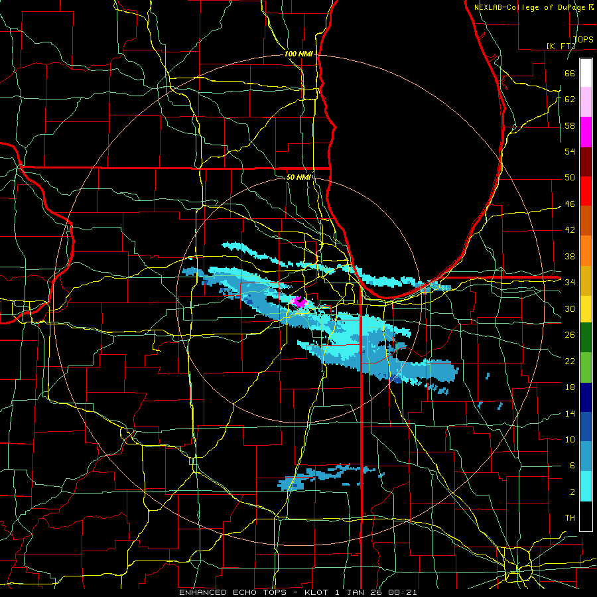Click the legend value 66

(x=570, y=73)
